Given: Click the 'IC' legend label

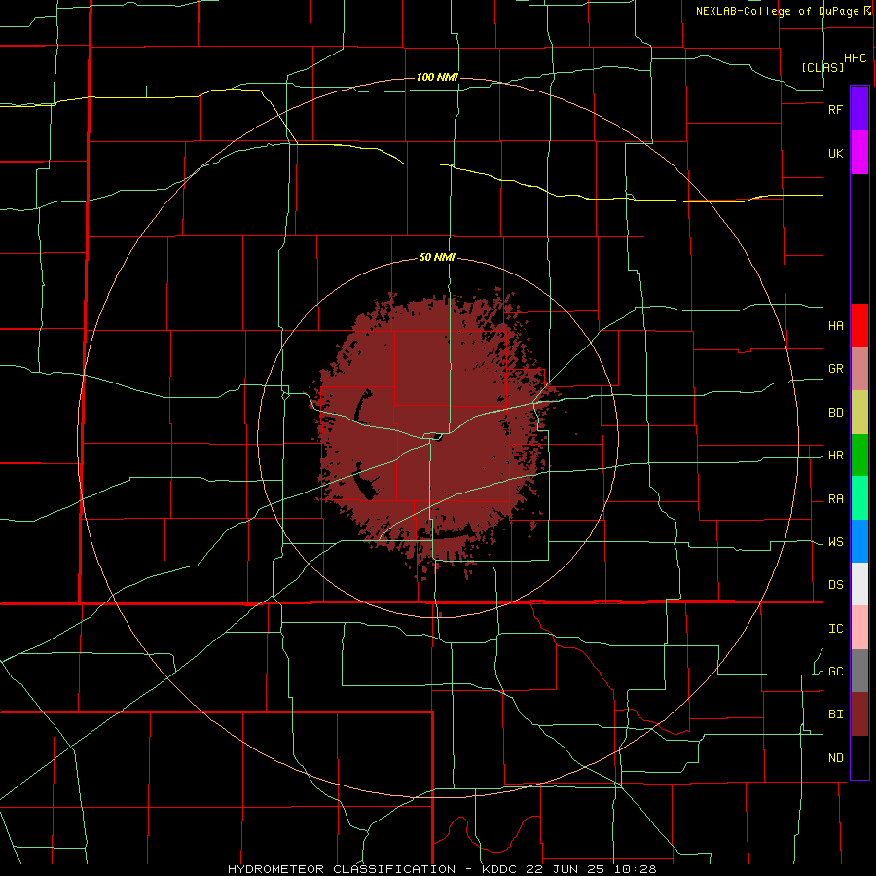Looking at the screenshot, I should pyautogui.click(x=836, y=629).
